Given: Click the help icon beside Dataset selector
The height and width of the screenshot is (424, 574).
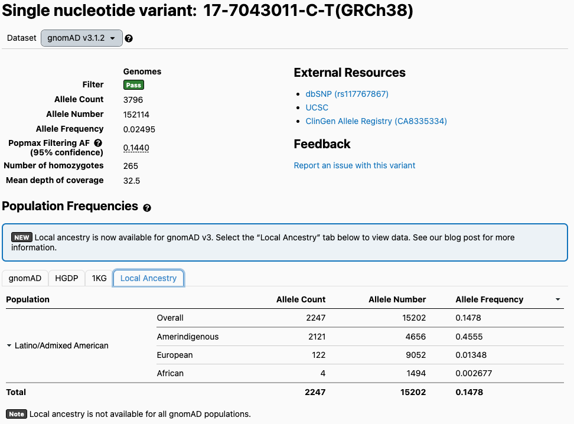Looking at the screenshot, I should 129,38.
